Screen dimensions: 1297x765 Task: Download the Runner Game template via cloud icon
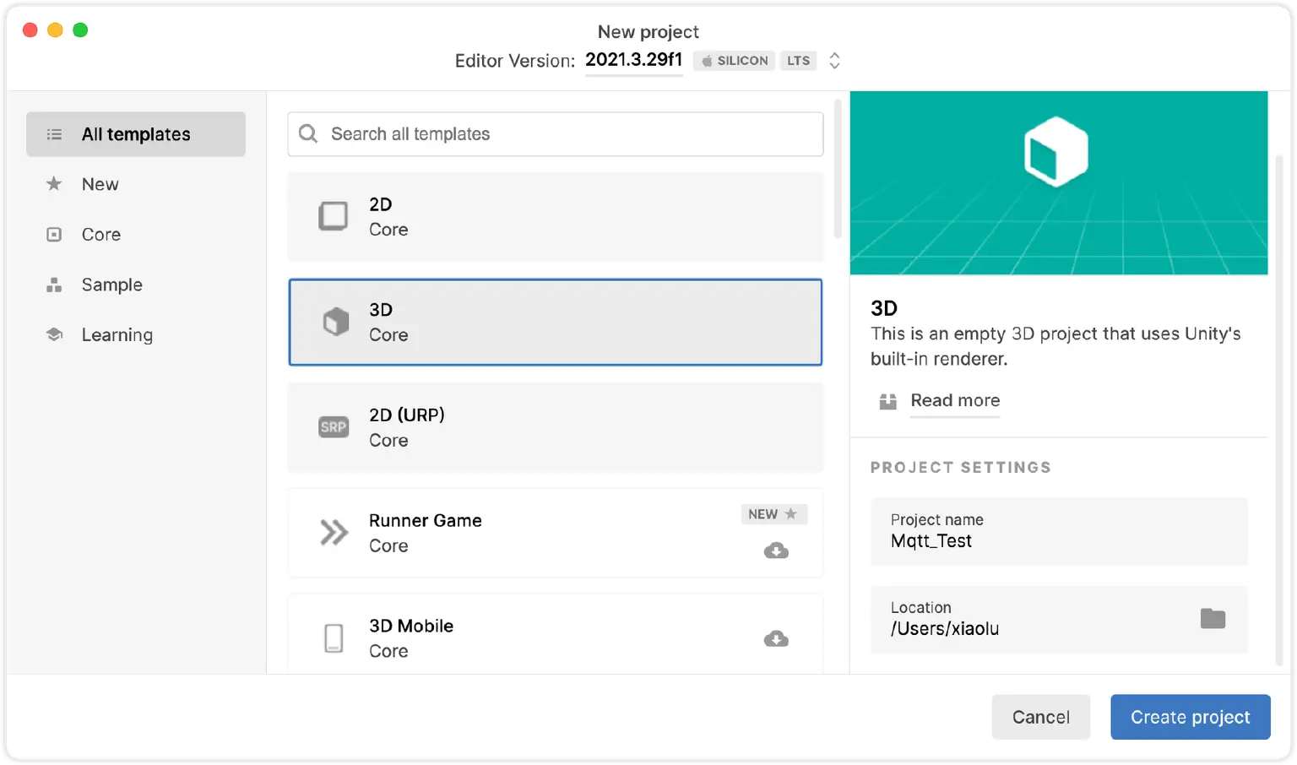(776, 551)
